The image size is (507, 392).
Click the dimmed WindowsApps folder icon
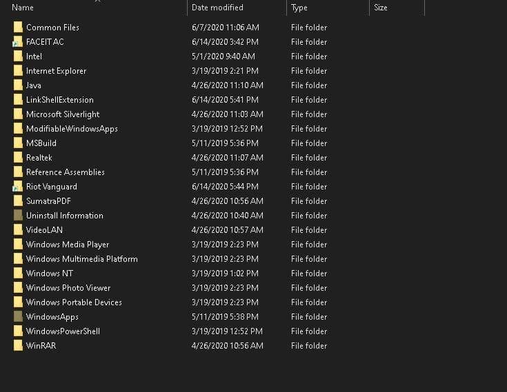tap(18, 316)
